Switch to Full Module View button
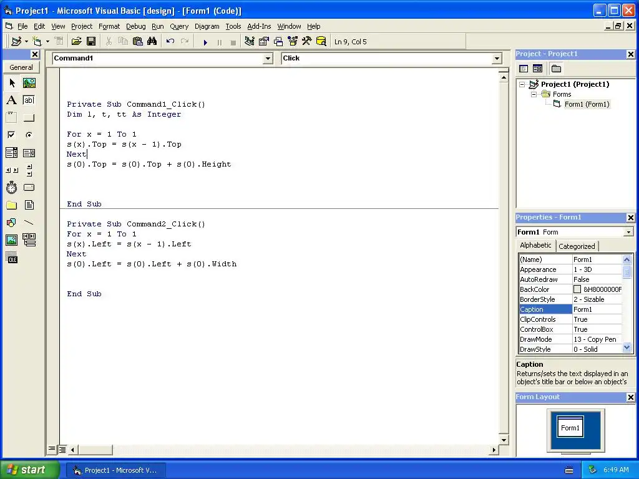639x479 pixels. click(x=62, y=449)
